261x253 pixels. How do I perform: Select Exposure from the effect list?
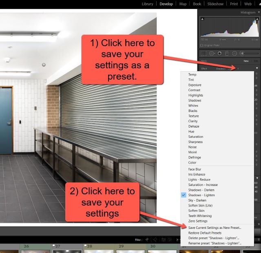(x=195, y=85)
